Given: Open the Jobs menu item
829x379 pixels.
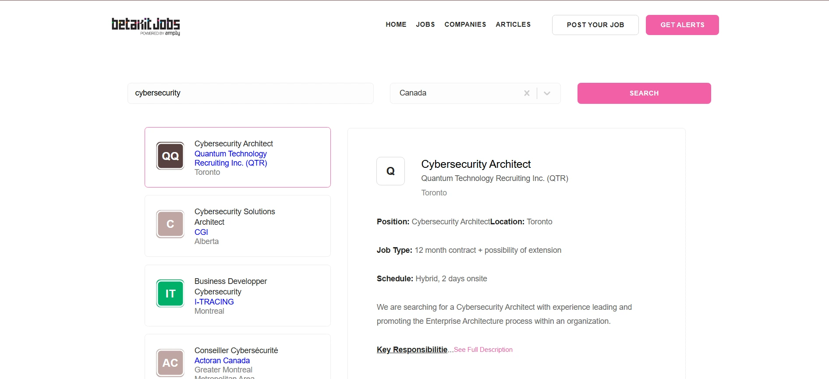Looking at the screenshot, I should point(425,25).
